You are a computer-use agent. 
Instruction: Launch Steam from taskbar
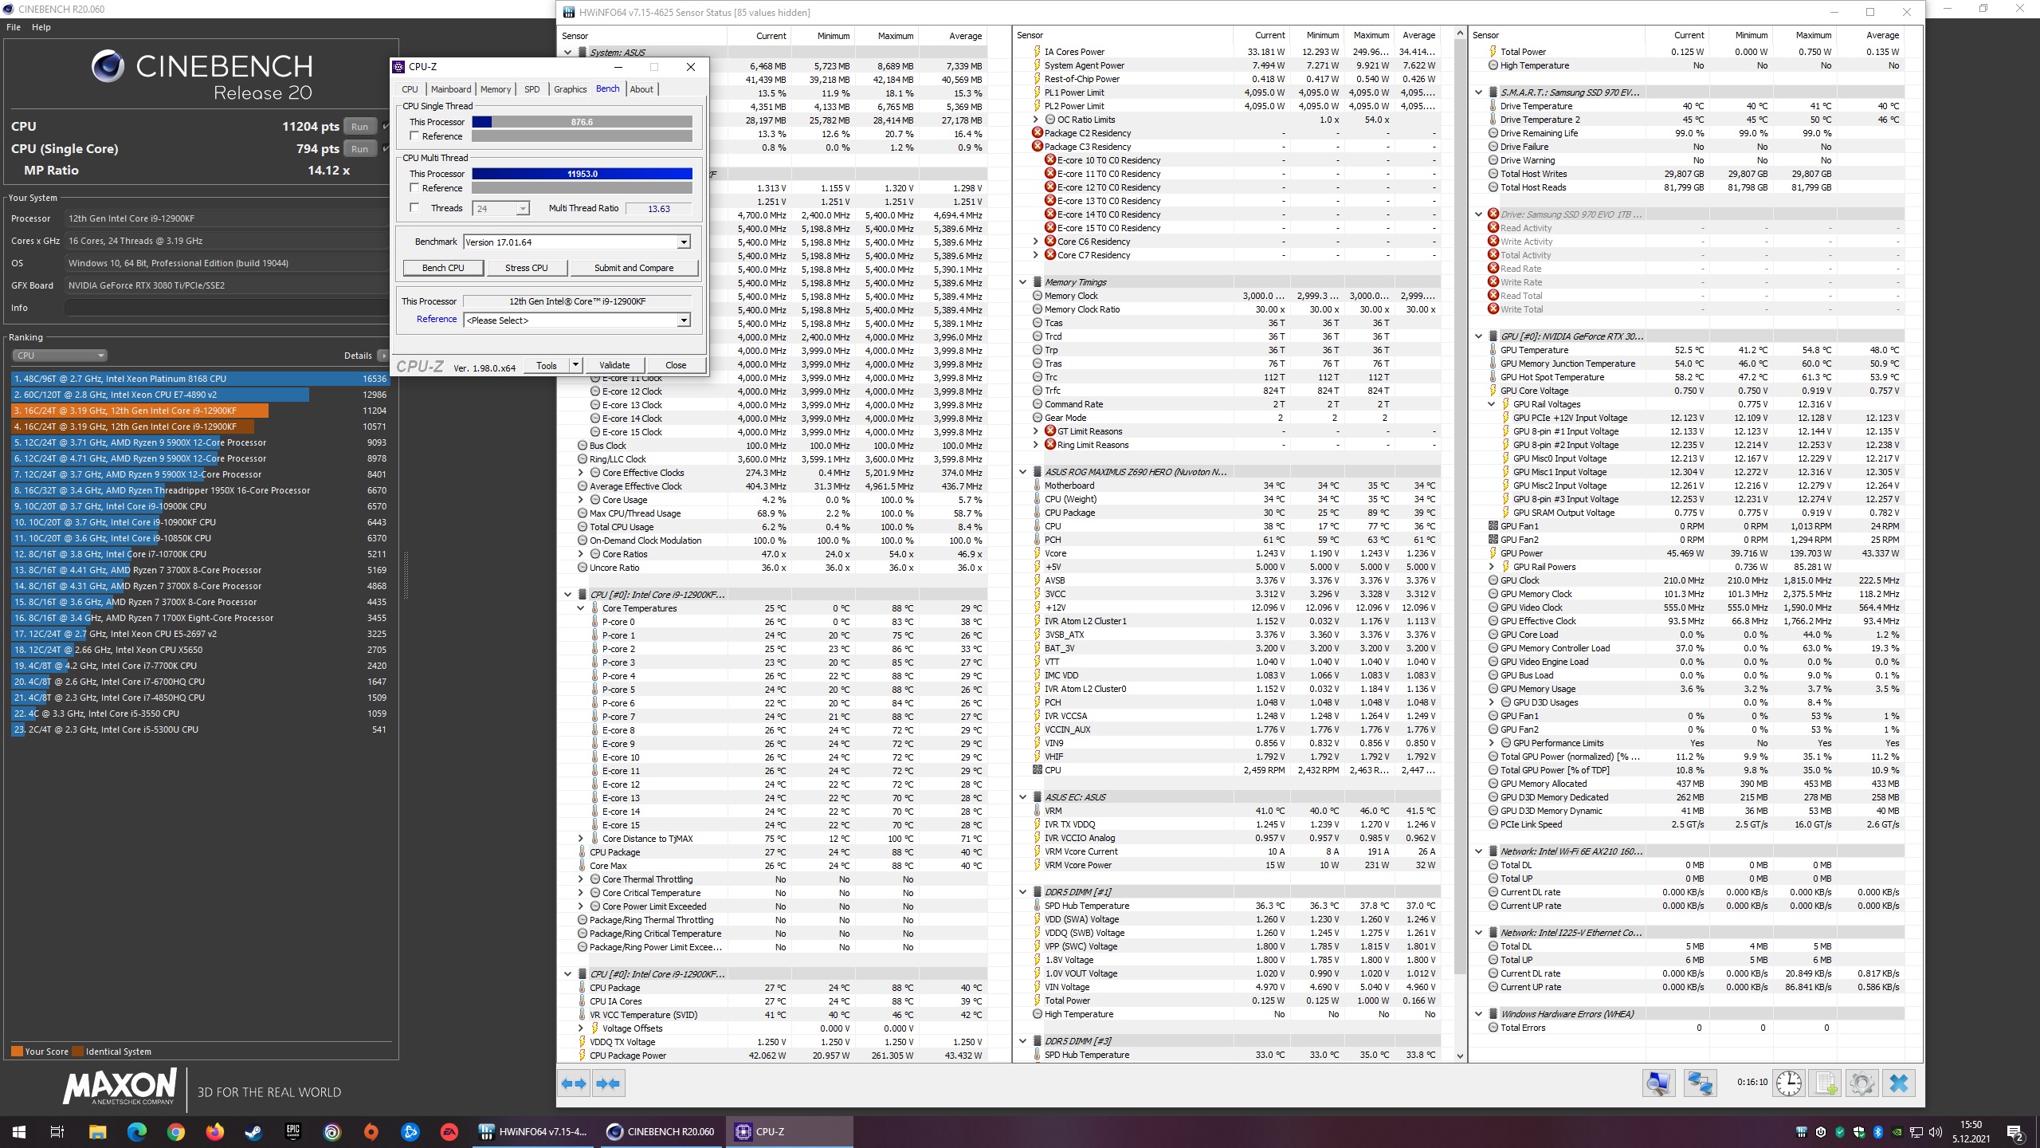(253, 1131)
